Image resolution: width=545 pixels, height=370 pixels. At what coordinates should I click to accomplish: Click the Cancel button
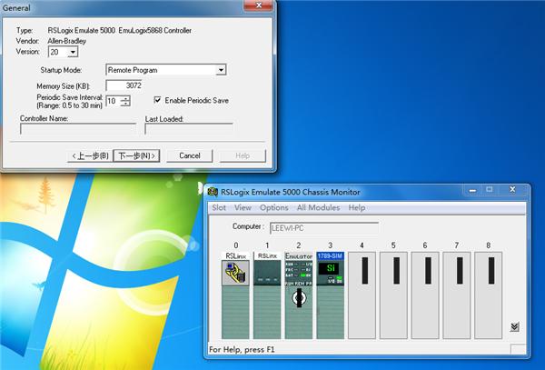190,155
